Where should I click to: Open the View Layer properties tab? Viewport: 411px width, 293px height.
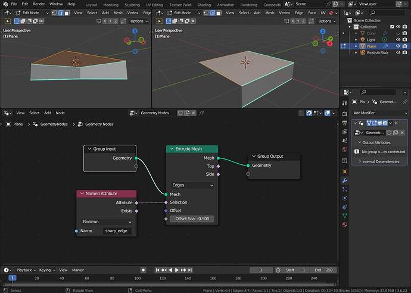pos(345,132)
